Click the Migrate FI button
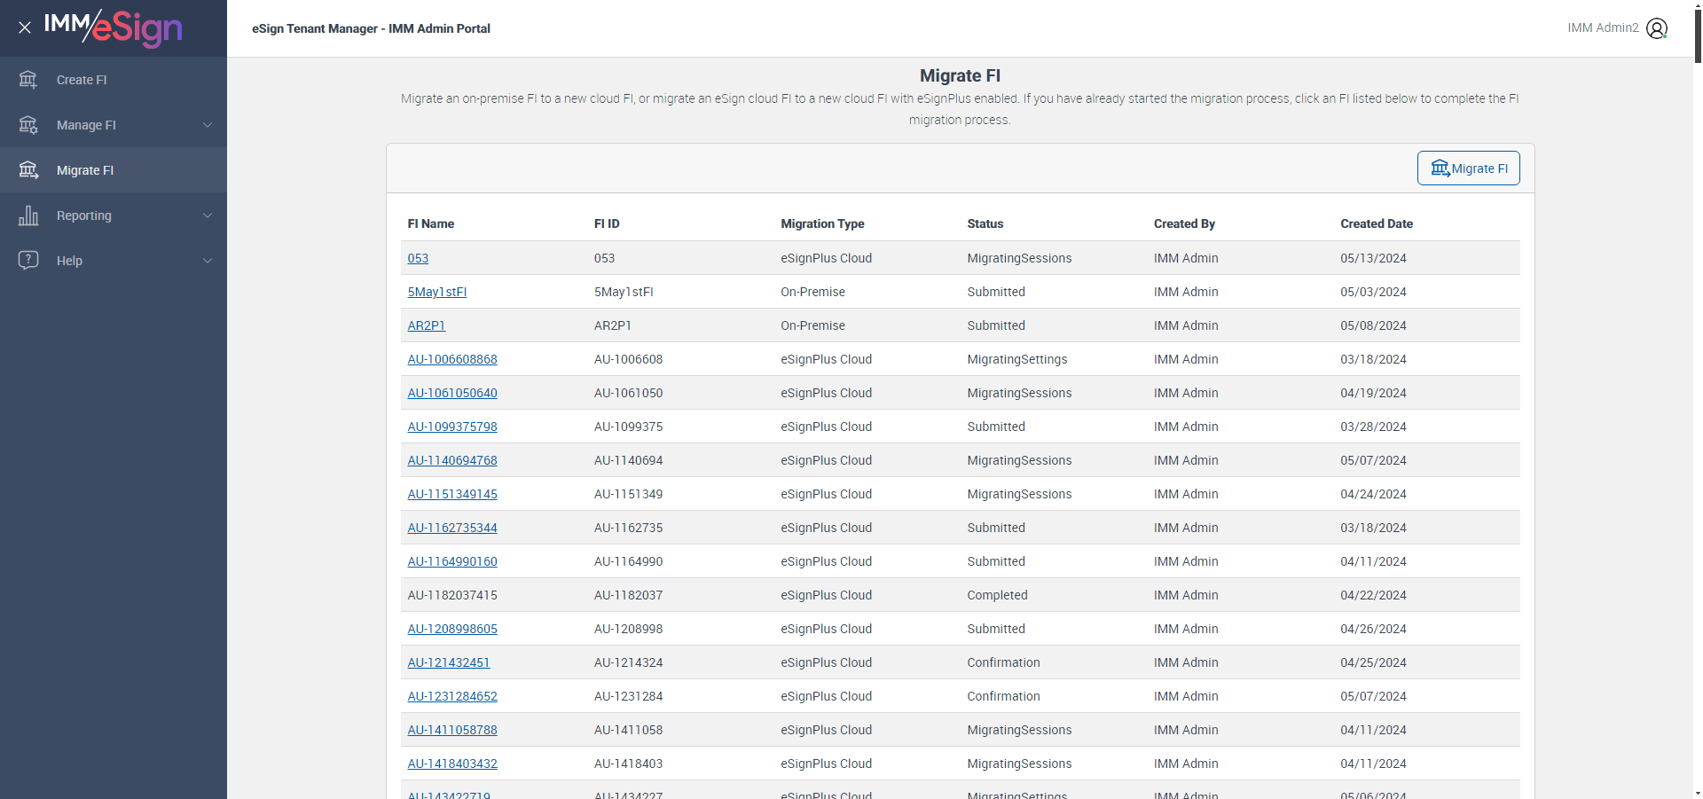 point(1468,168)
